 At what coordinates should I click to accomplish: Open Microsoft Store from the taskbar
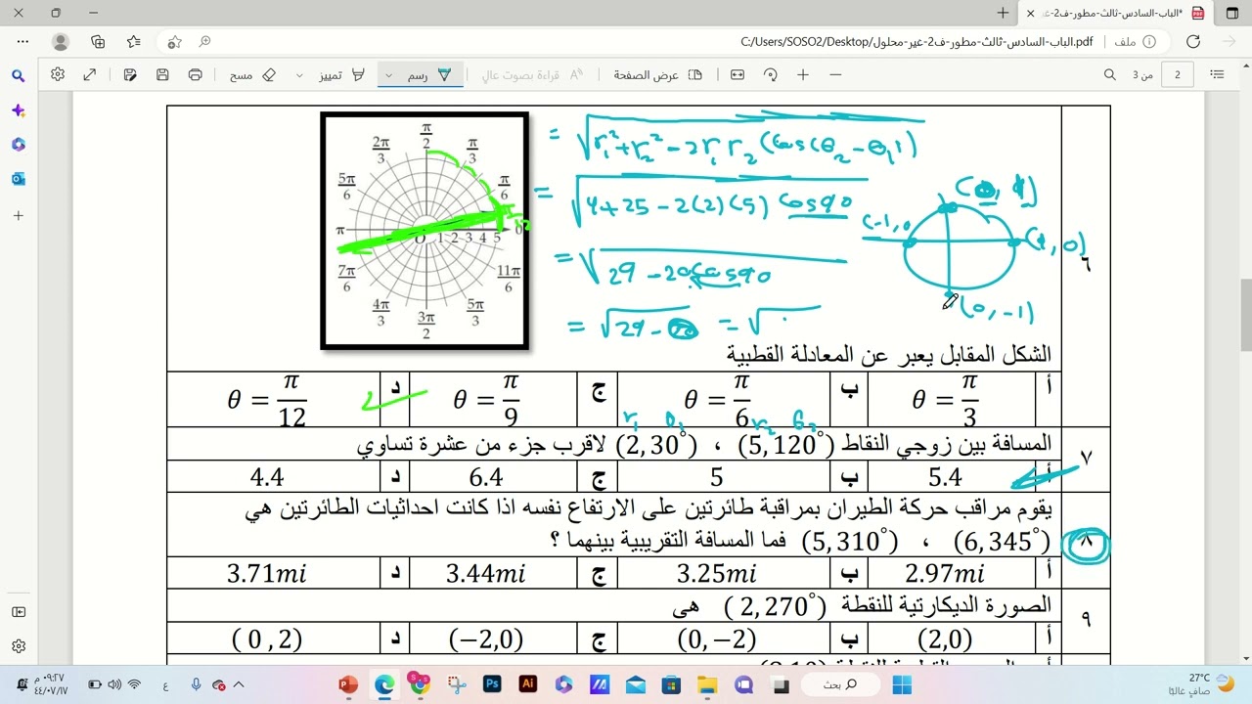click(x=671, y=684)
